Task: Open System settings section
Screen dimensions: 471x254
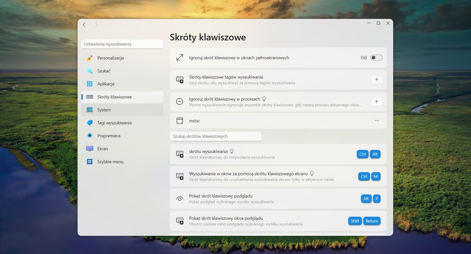Action: [122, 110]
